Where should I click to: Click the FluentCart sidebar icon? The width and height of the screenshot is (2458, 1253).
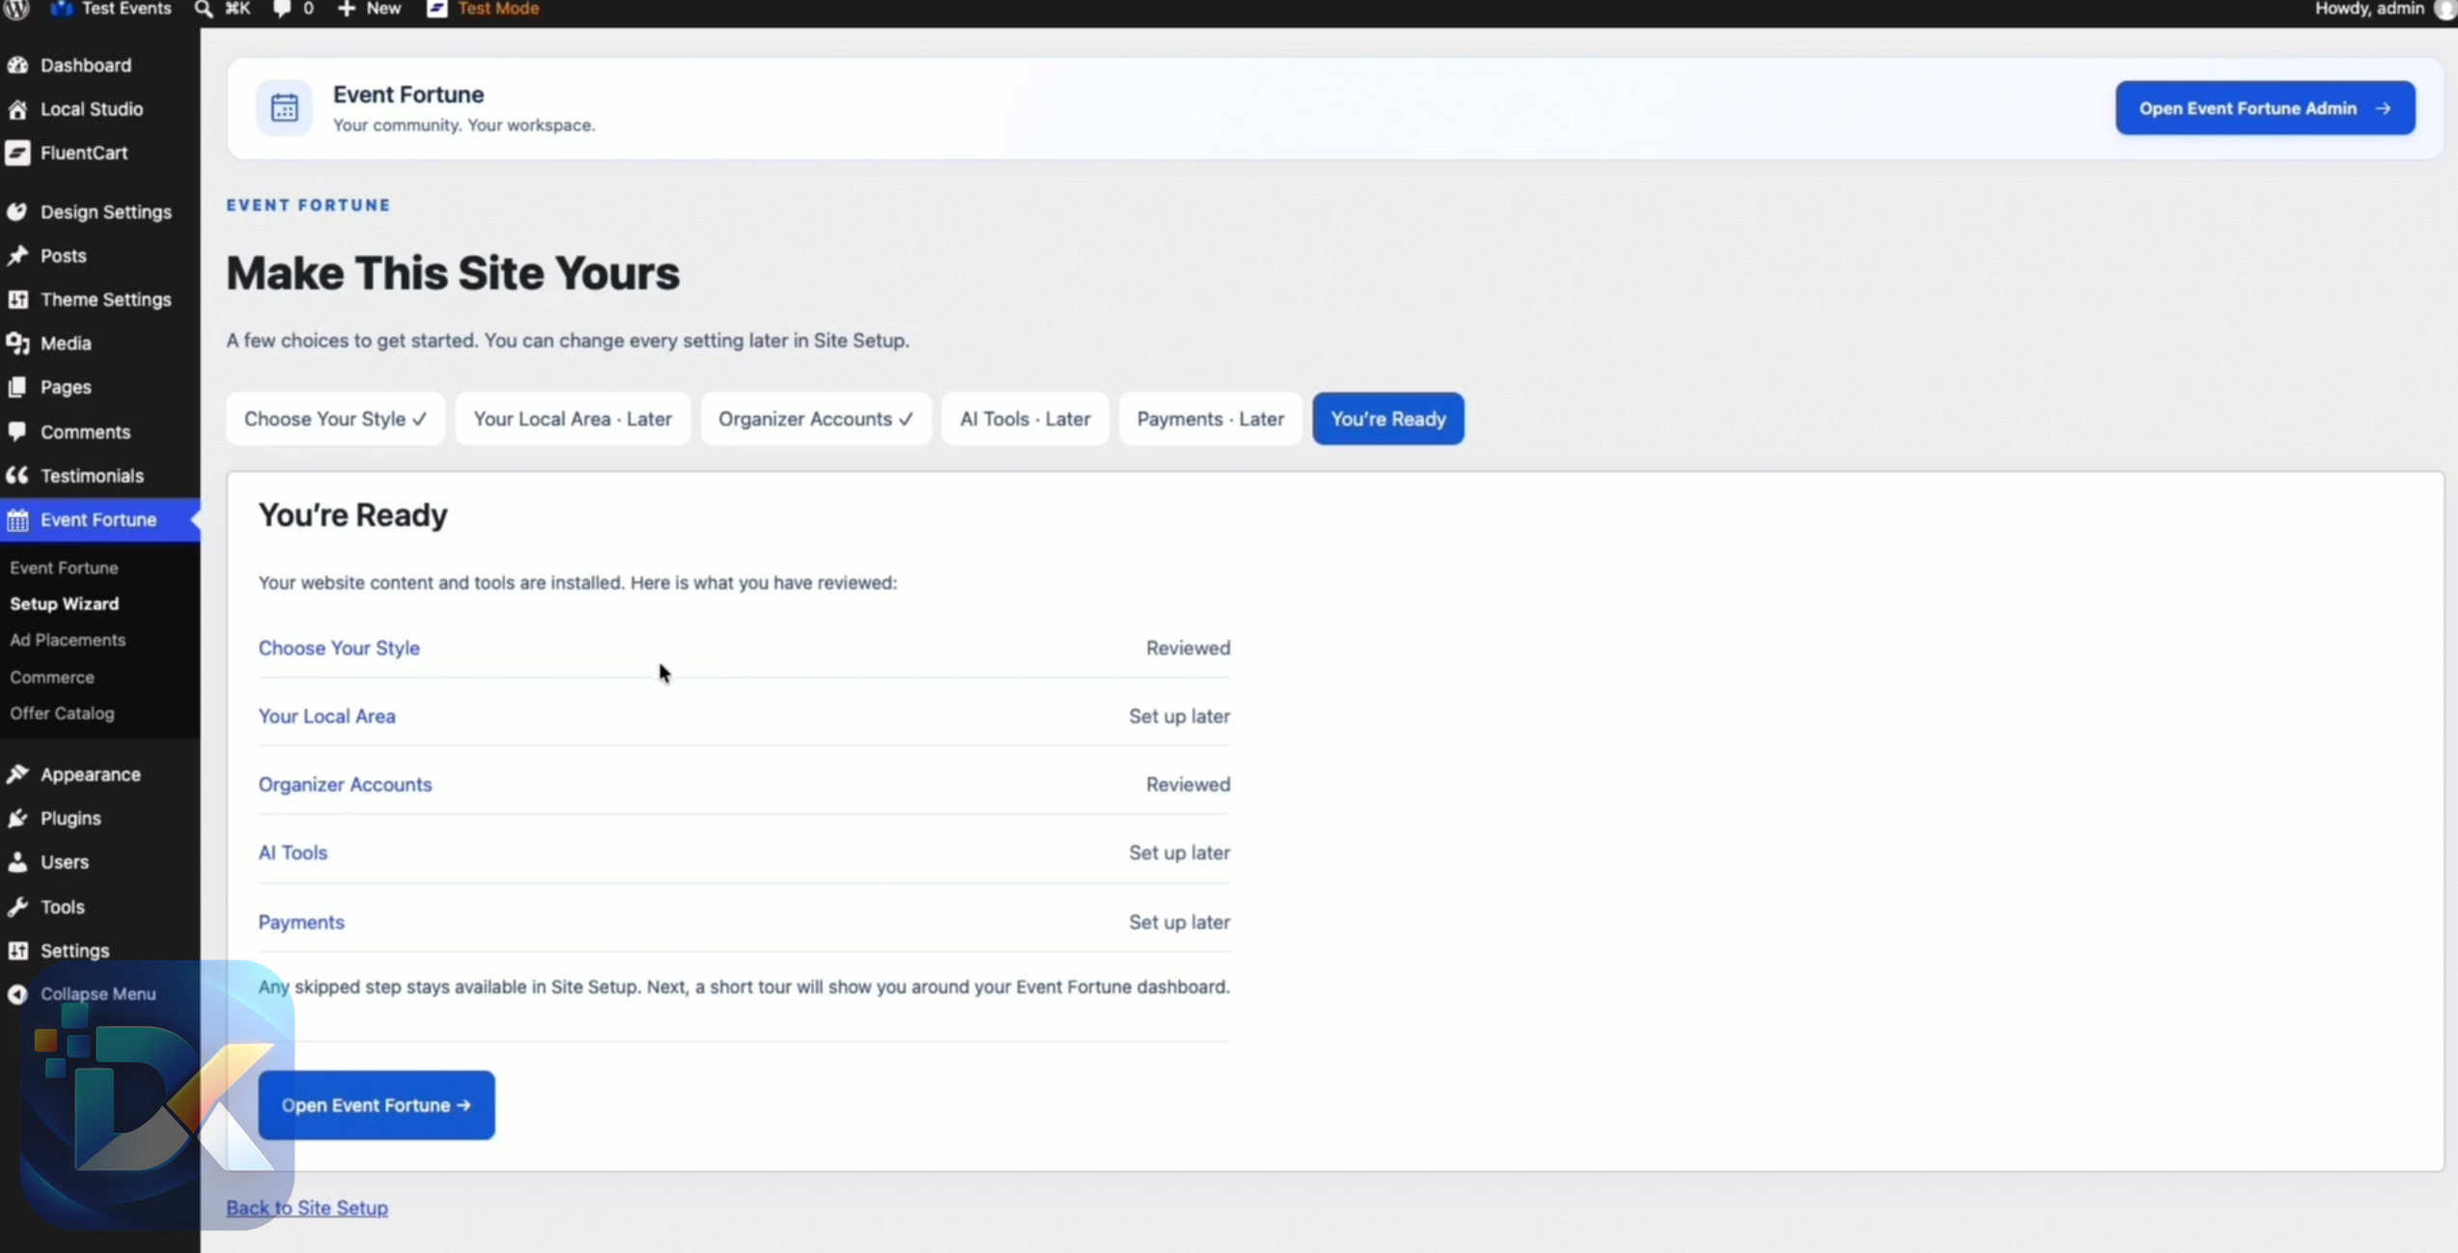point(17,153)
